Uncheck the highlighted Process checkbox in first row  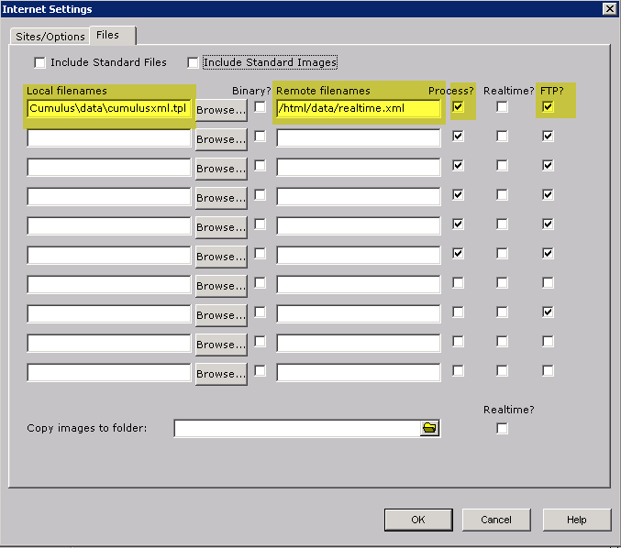coord(459,107)
